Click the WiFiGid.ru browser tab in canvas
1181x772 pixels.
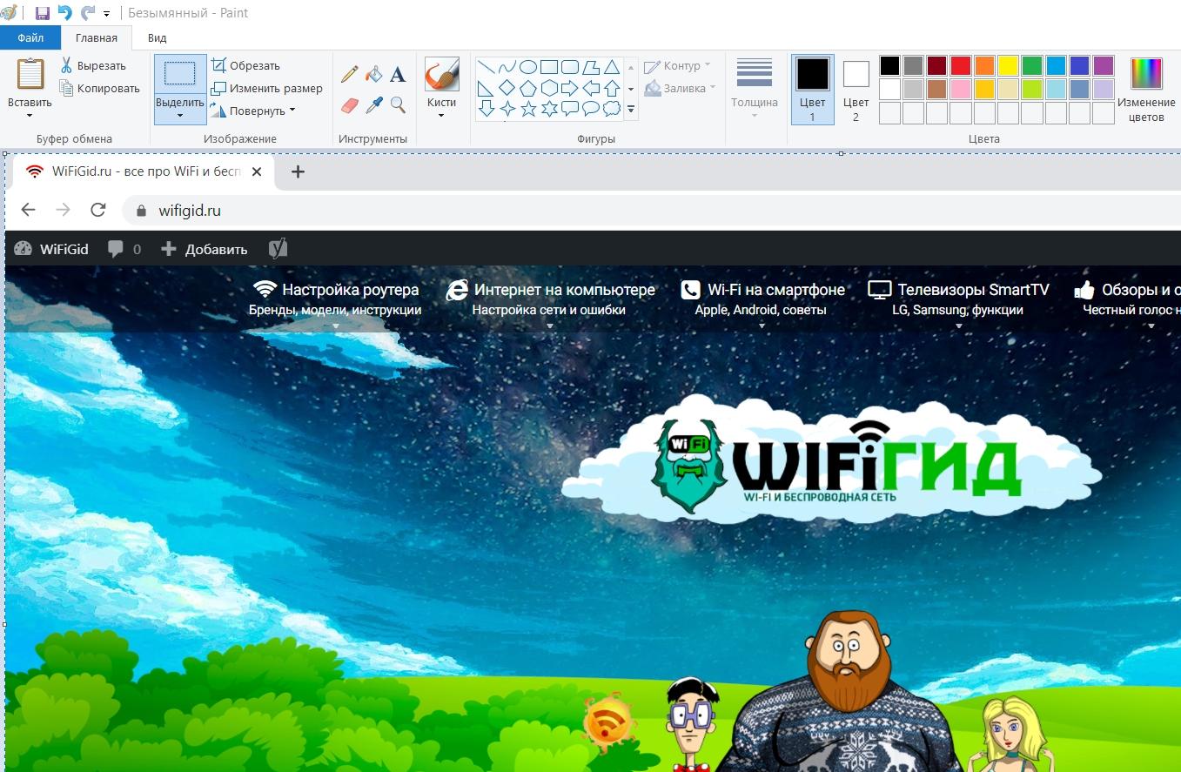pyautogui.click(x=144, y=171)
